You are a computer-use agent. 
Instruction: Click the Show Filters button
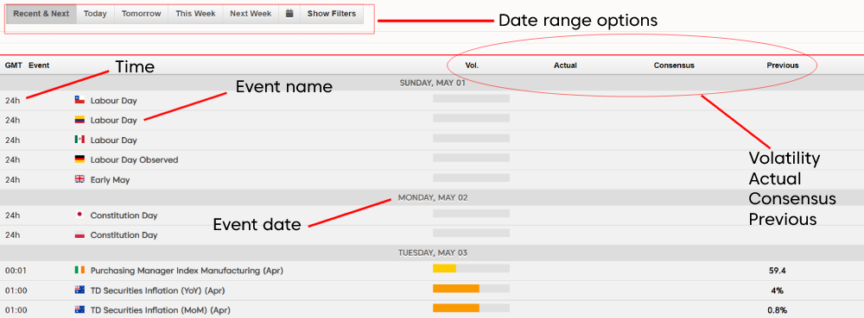[x=332, y=14]
